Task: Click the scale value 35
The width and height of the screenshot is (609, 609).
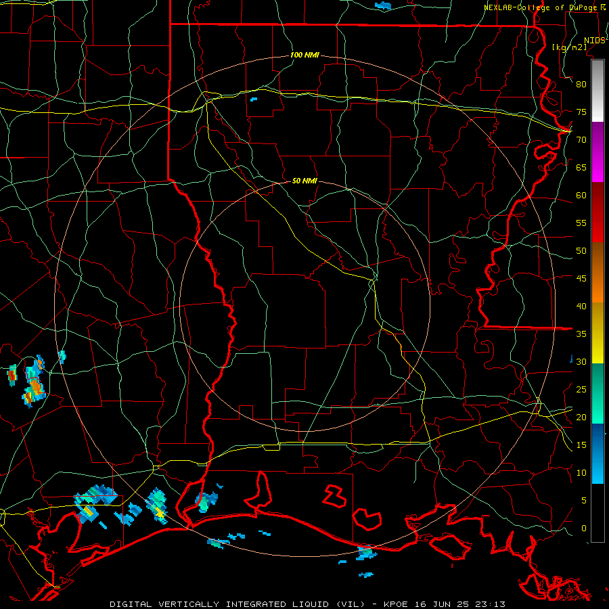Action: coord(581,334)
